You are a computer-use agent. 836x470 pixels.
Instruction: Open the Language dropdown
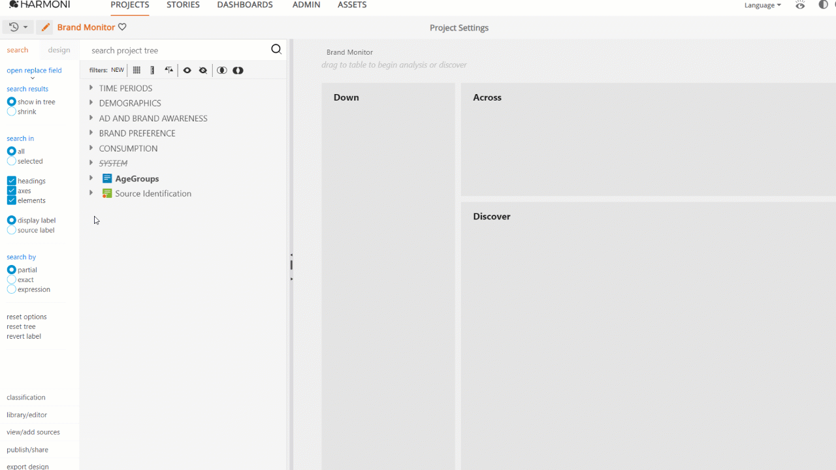coord(762,5)
